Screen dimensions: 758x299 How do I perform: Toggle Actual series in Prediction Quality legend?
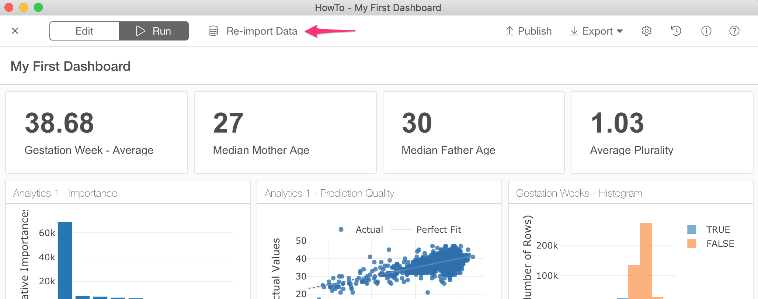pyautogui.click(x=361, y=229)
